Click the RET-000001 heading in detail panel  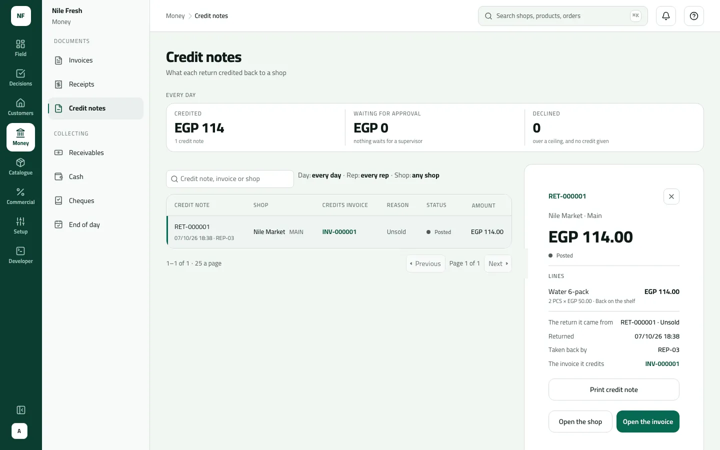[567, 196]
